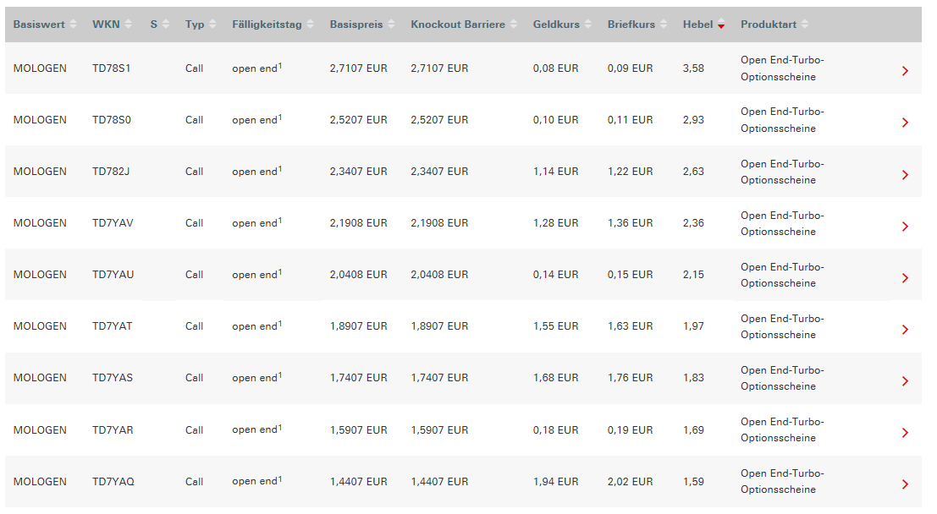Open details arrow for TD7YAV row
This screenshot has width=937, height=514.
tap(906, 227)
